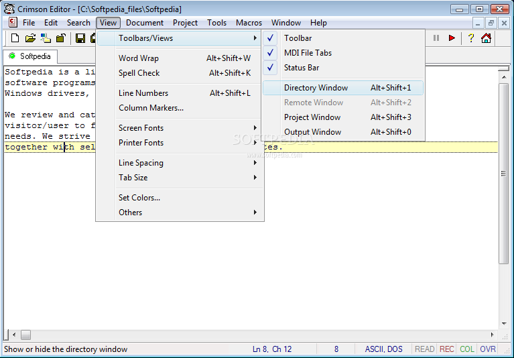The image size is (514, 358).
Task: Click the COL status bar indicator
Action: 467,349
